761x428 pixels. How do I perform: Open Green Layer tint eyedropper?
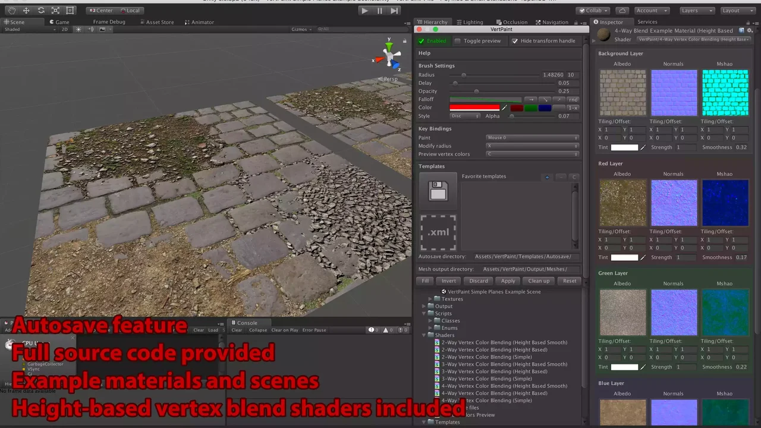[x=643, y=367]
